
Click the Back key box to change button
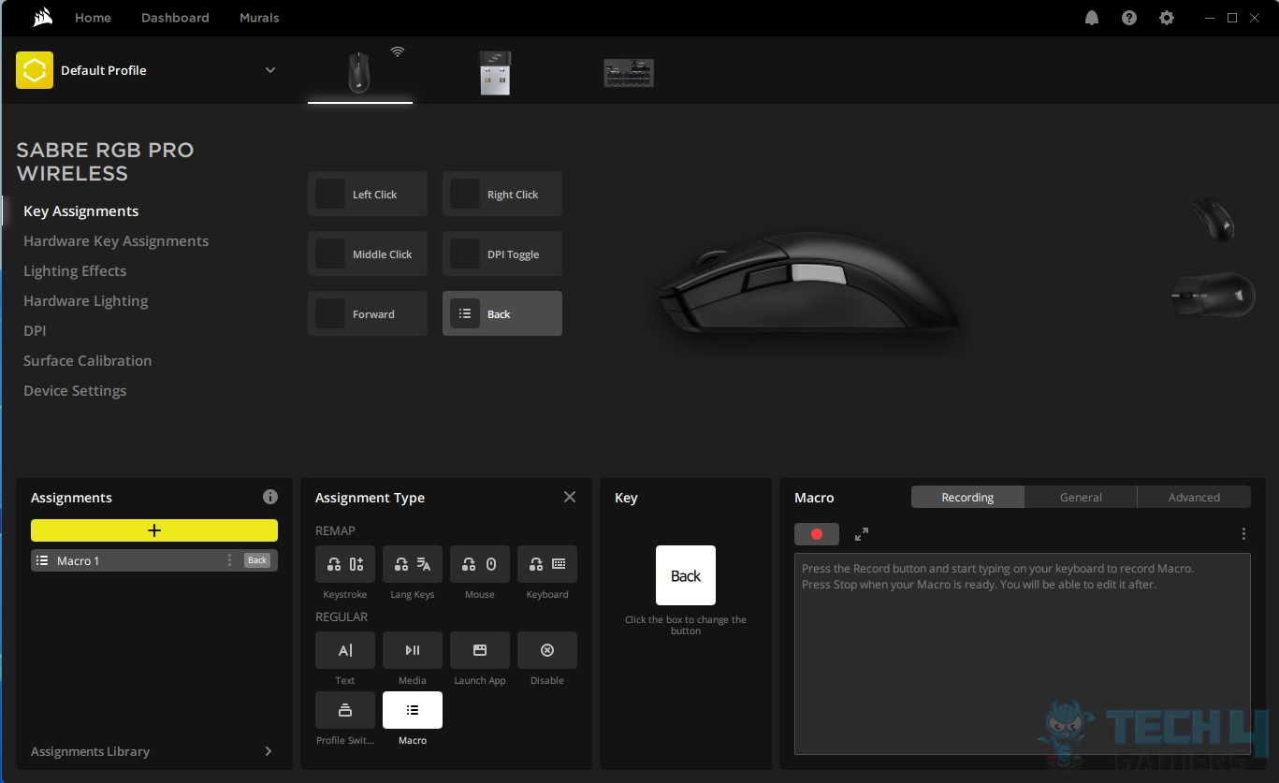[686, 575]
